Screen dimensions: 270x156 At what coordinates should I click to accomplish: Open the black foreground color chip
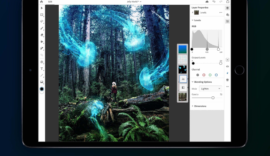click(x=42, y=89)
